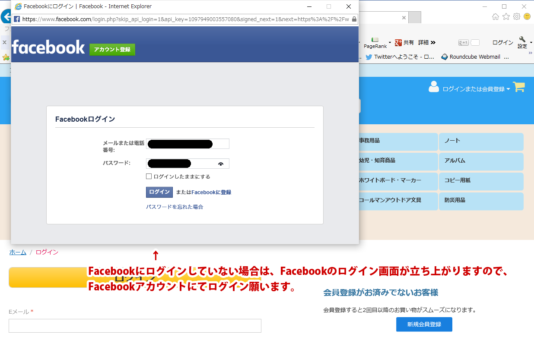This screenshot has height=337, width=534.
Task: Open the IE home page icon
Action: pos(496,16)
